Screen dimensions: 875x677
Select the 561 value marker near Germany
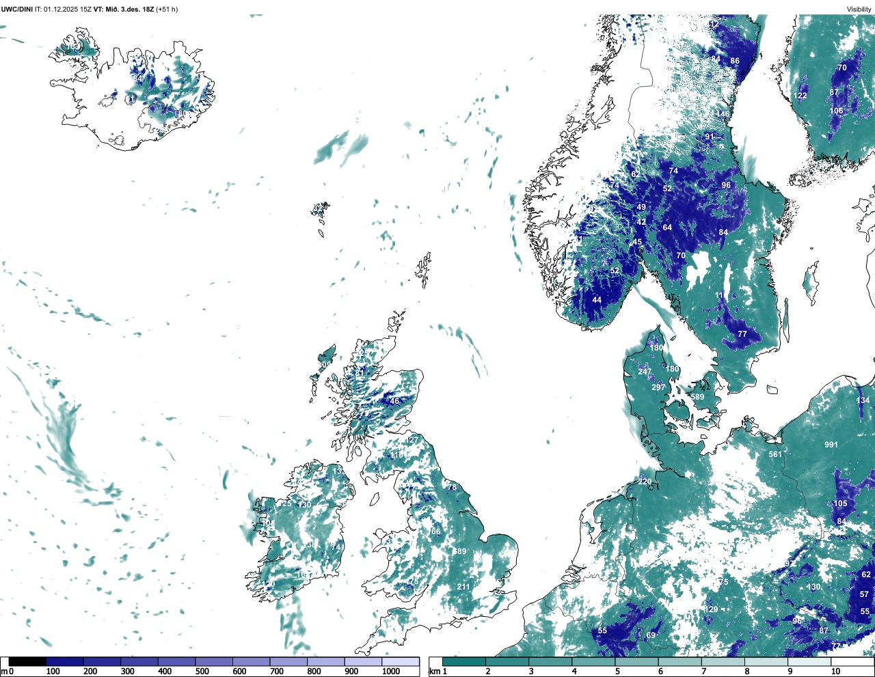(x=775, y=454)
